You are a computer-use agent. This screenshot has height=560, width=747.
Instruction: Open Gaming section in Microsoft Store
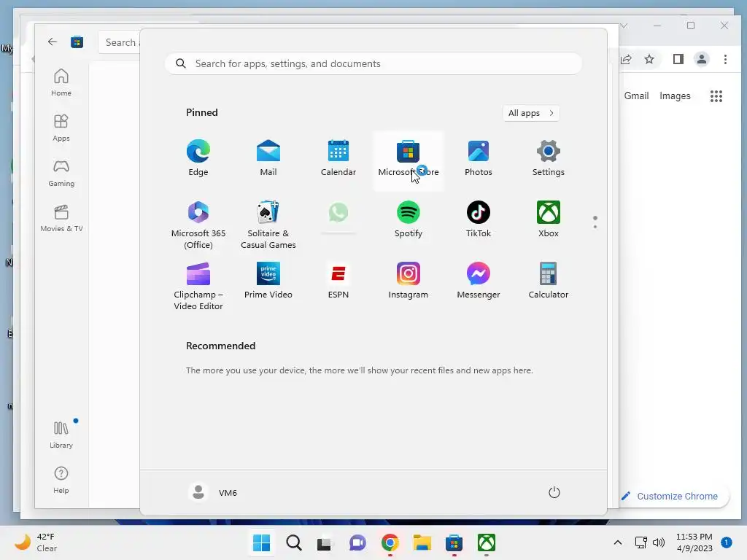click(x=61, y=174)
